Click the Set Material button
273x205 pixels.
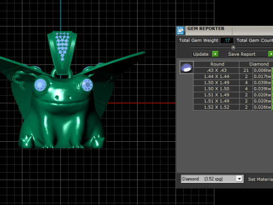tap(260, 179)
